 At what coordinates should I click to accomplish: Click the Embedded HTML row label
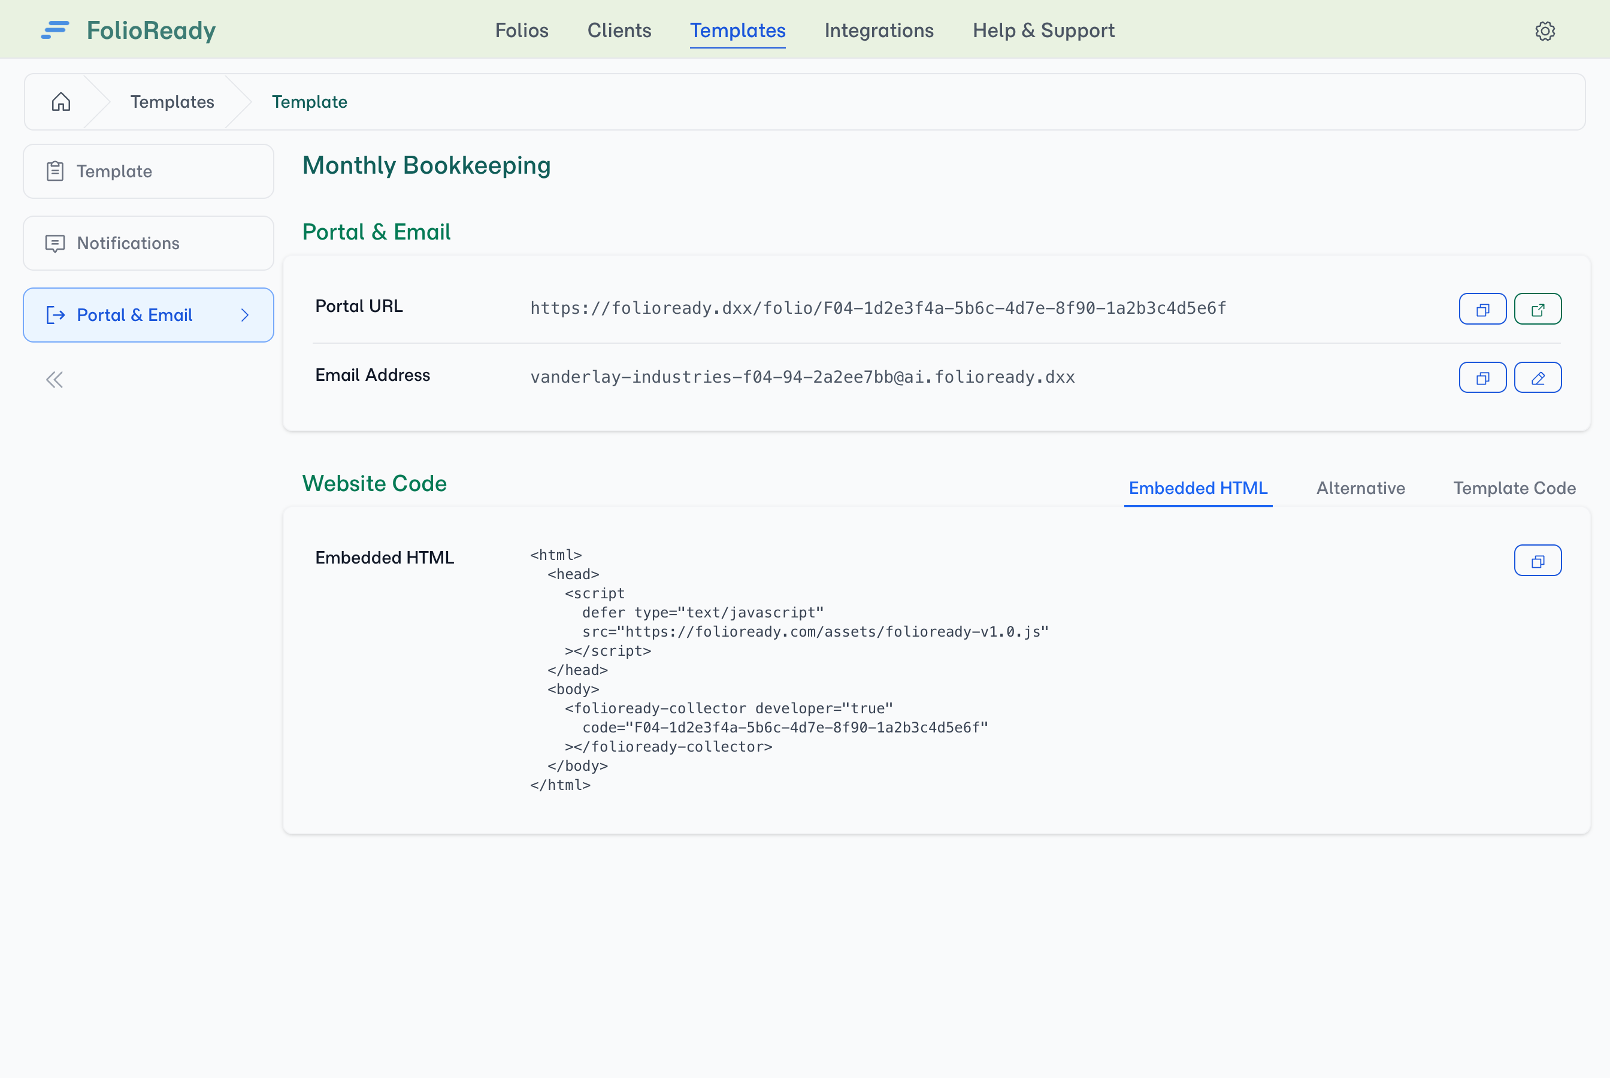click(385, 558)
